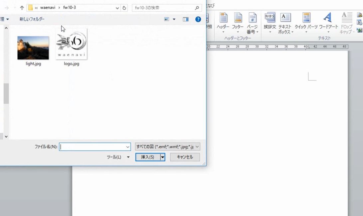Open WordArt (ワードアート) in Word ribbon
363x216 pixels.
pyautogui.click(x=328, y=23)
